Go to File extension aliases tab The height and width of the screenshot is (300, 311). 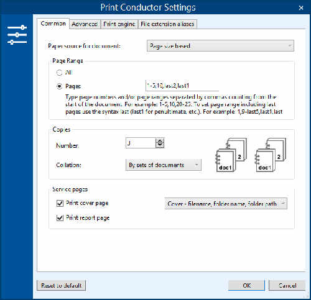point(167,24)
